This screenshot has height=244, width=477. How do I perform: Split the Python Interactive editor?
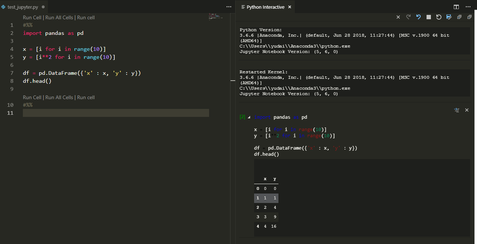(457, 7)
